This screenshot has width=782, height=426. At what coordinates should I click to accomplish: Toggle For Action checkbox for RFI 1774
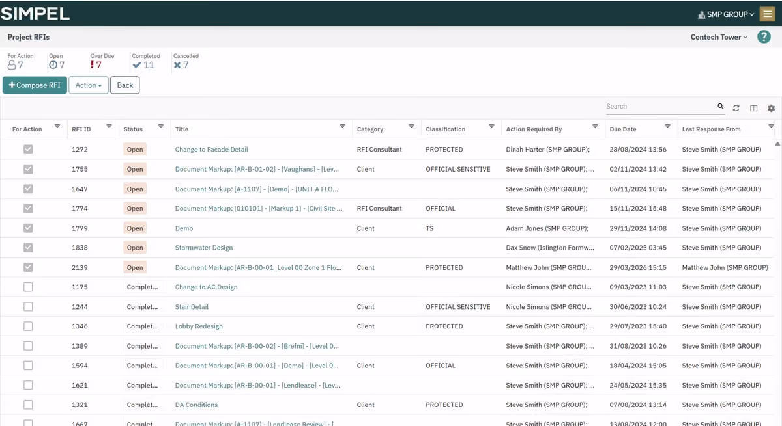pos(28,209)
